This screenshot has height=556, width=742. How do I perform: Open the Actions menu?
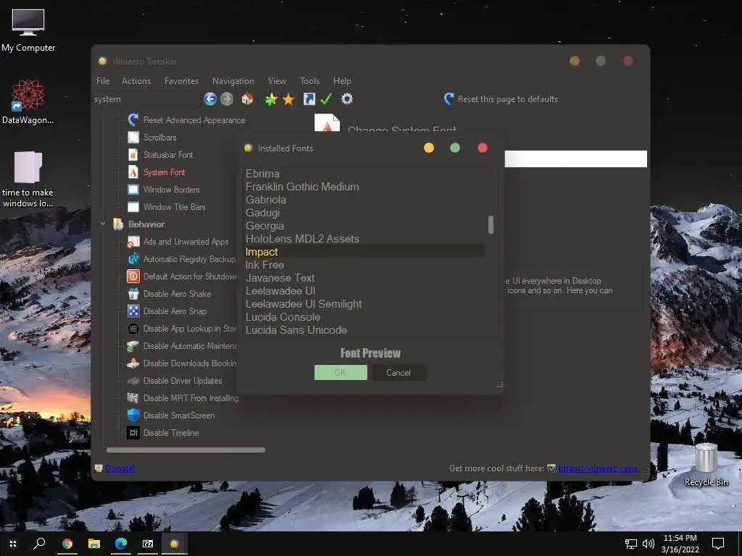136,81
